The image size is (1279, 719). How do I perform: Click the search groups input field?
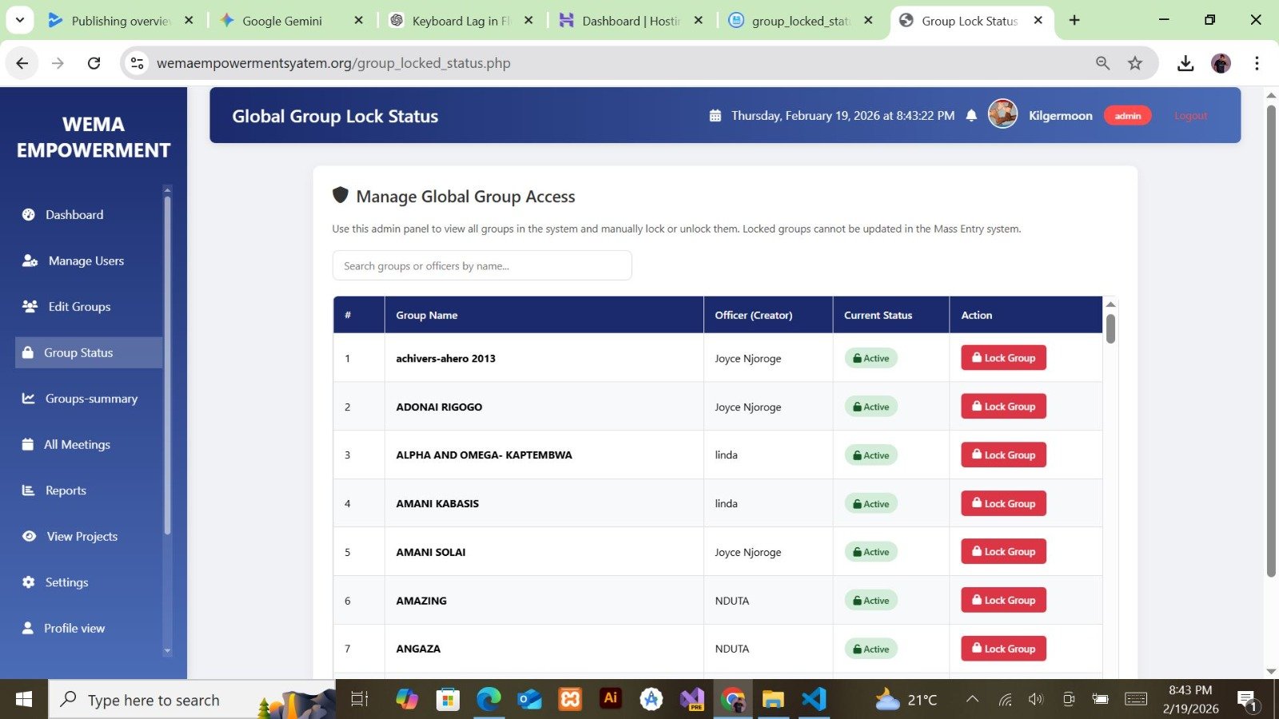[x=481, y=265]
